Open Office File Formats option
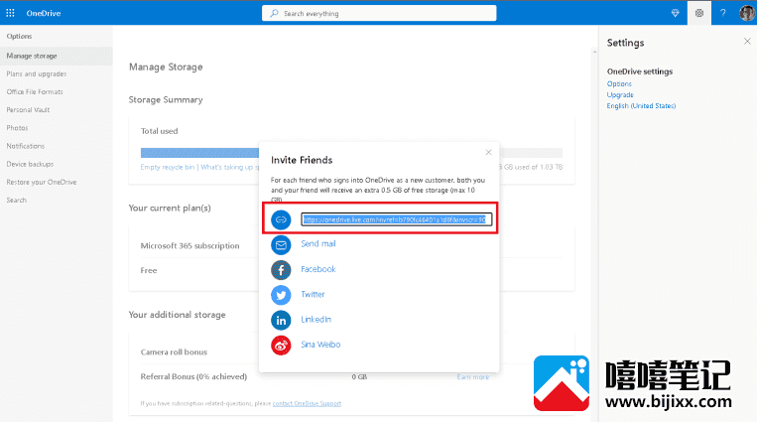Viewport: 757px width, 422px height. coord(35,91)
